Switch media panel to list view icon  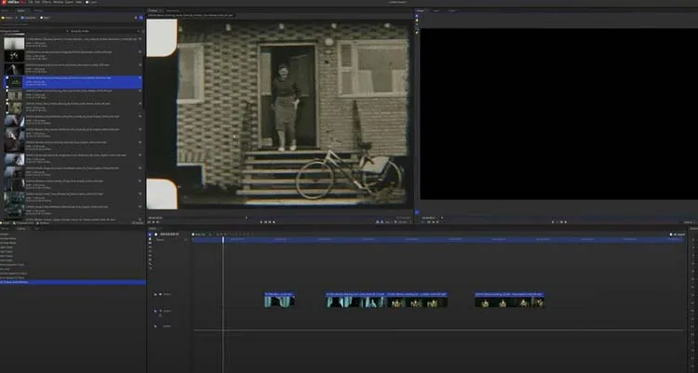136,18
